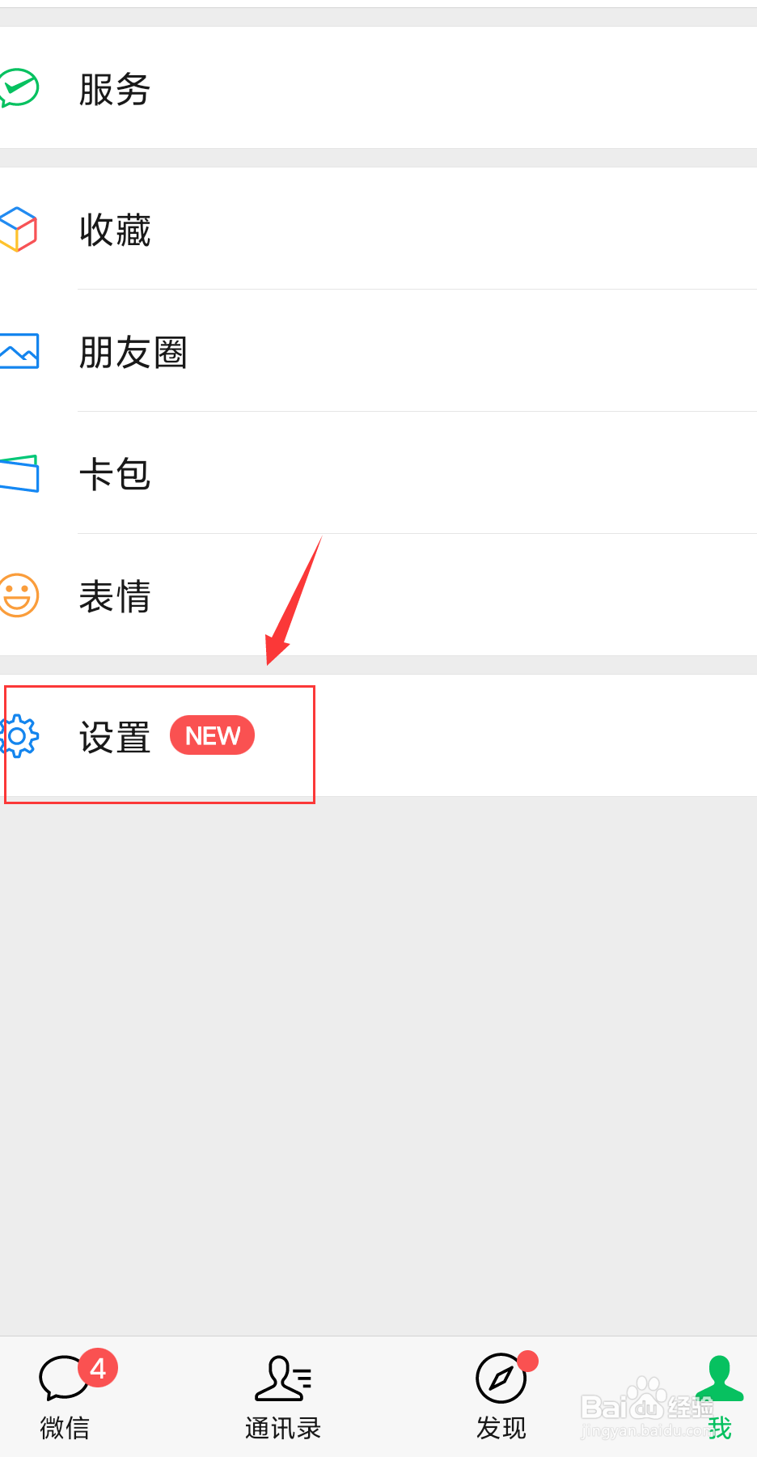This screenshot has height=1457, width=757.
Task: Tap the Settings gear icon
Action: click(x=19, y=736)
